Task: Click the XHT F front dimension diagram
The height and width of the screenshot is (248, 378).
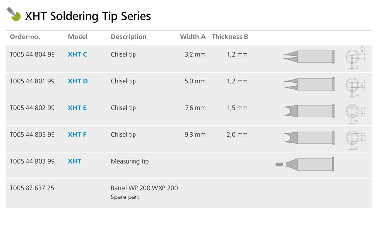Action: (355, 140)
